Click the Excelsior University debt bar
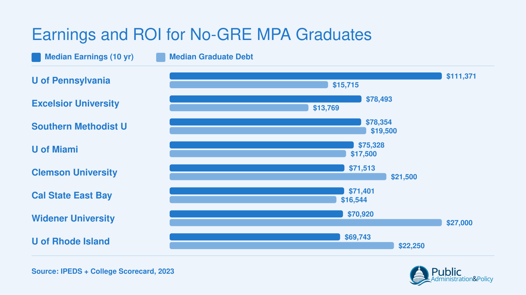Image resolution: width=526 pixels, height=295 pixels. click(239, 108)
